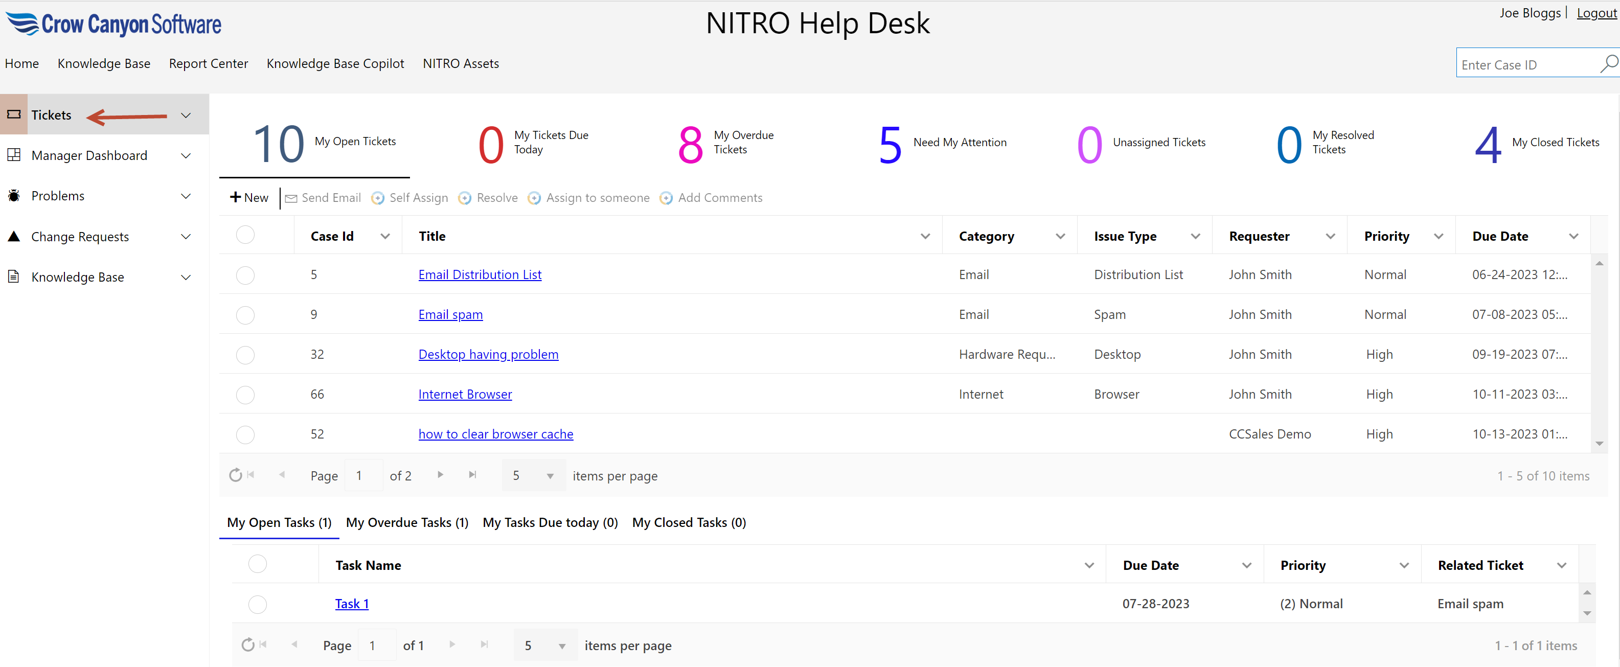Click the Problems bug icon
This screenshot has width=1620, height=667.
click(x=14, y=196)
